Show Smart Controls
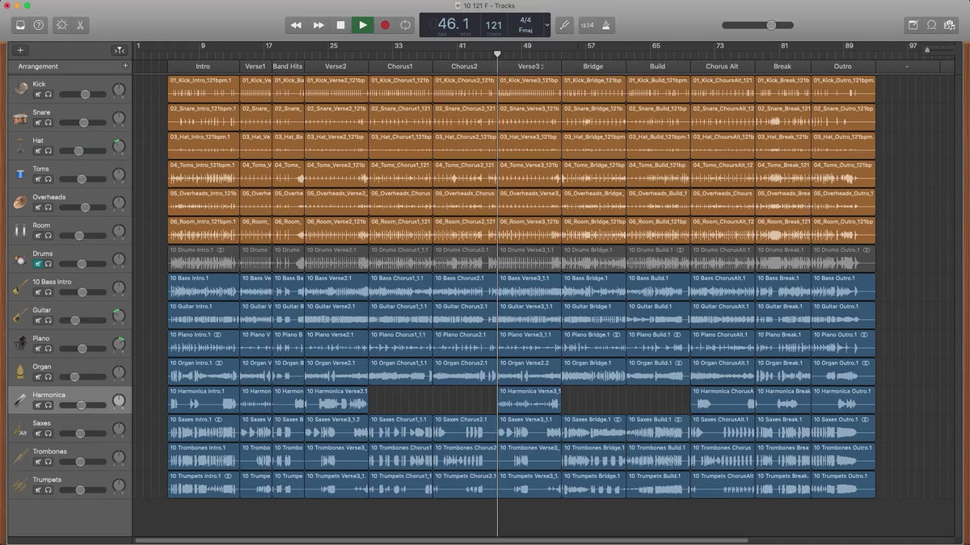This screenshot has width=970, height=545. (61, 25)
